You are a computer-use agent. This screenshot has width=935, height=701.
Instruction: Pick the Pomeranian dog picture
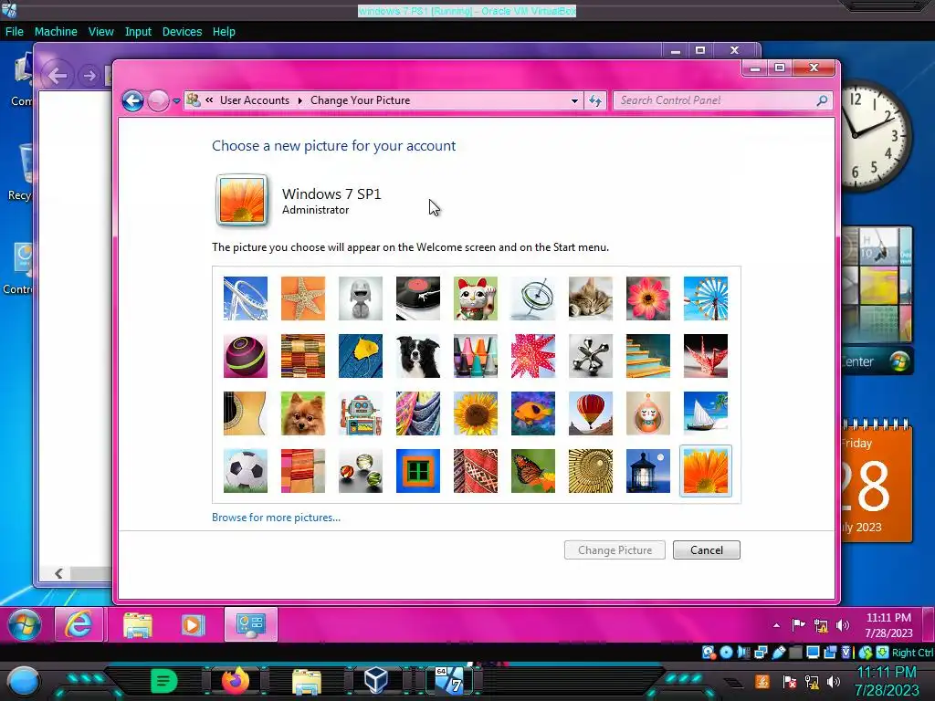pyautogui.click(x=303, y=413)
